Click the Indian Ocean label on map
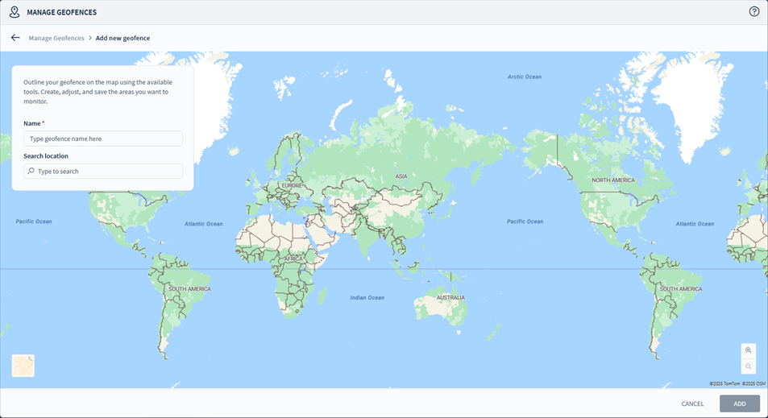 pyautogui.click(x=367, y=298)
